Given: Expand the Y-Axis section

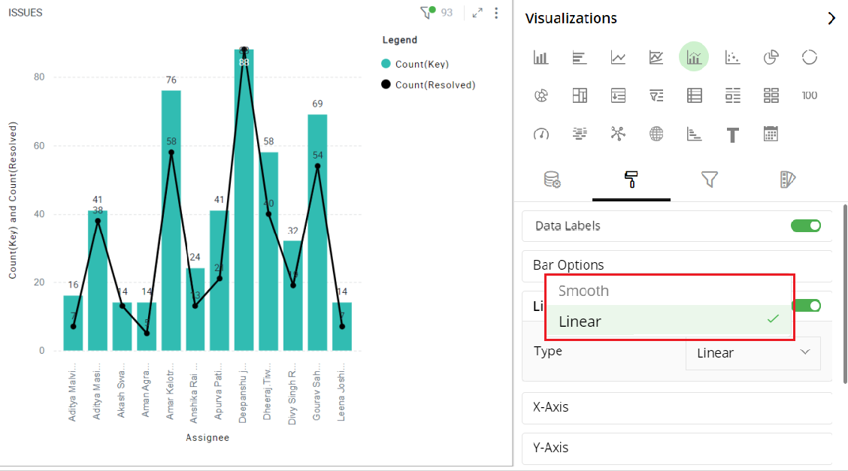Looking at the screenshot, I should click(x=677, y=448).
